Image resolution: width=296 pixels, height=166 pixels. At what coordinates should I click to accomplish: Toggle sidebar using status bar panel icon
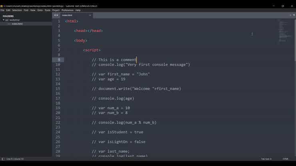click(3, 159)
